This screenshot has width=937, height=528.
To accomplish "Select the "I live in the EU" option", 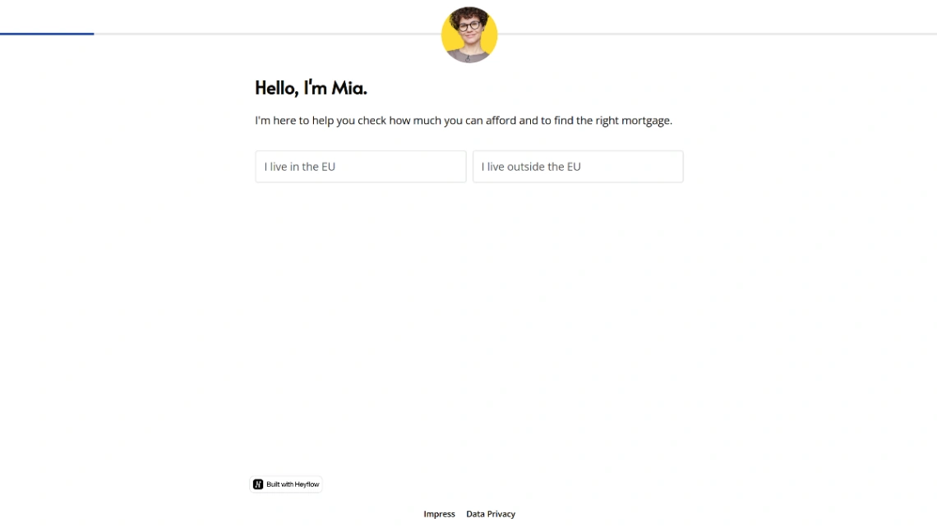I will coord(360,167).
